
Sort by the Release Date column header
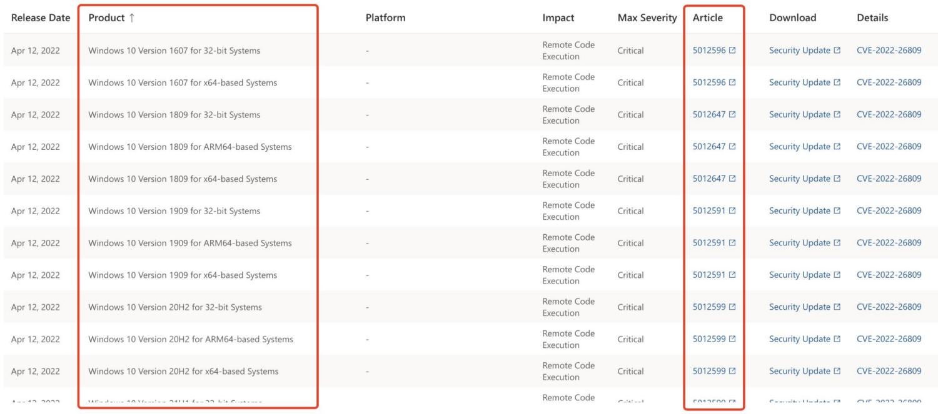coord(41,18)
